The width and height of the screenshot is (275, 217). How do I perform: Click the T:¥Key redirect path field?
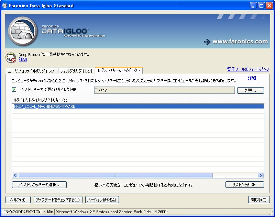pyautogui.click(x=164, y=90)
